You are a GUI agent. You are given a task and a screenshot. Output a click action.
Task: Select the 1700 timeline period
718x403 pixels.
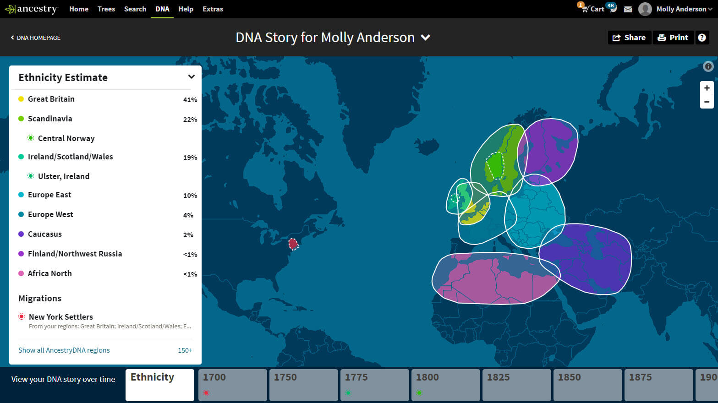coord(233,385)
